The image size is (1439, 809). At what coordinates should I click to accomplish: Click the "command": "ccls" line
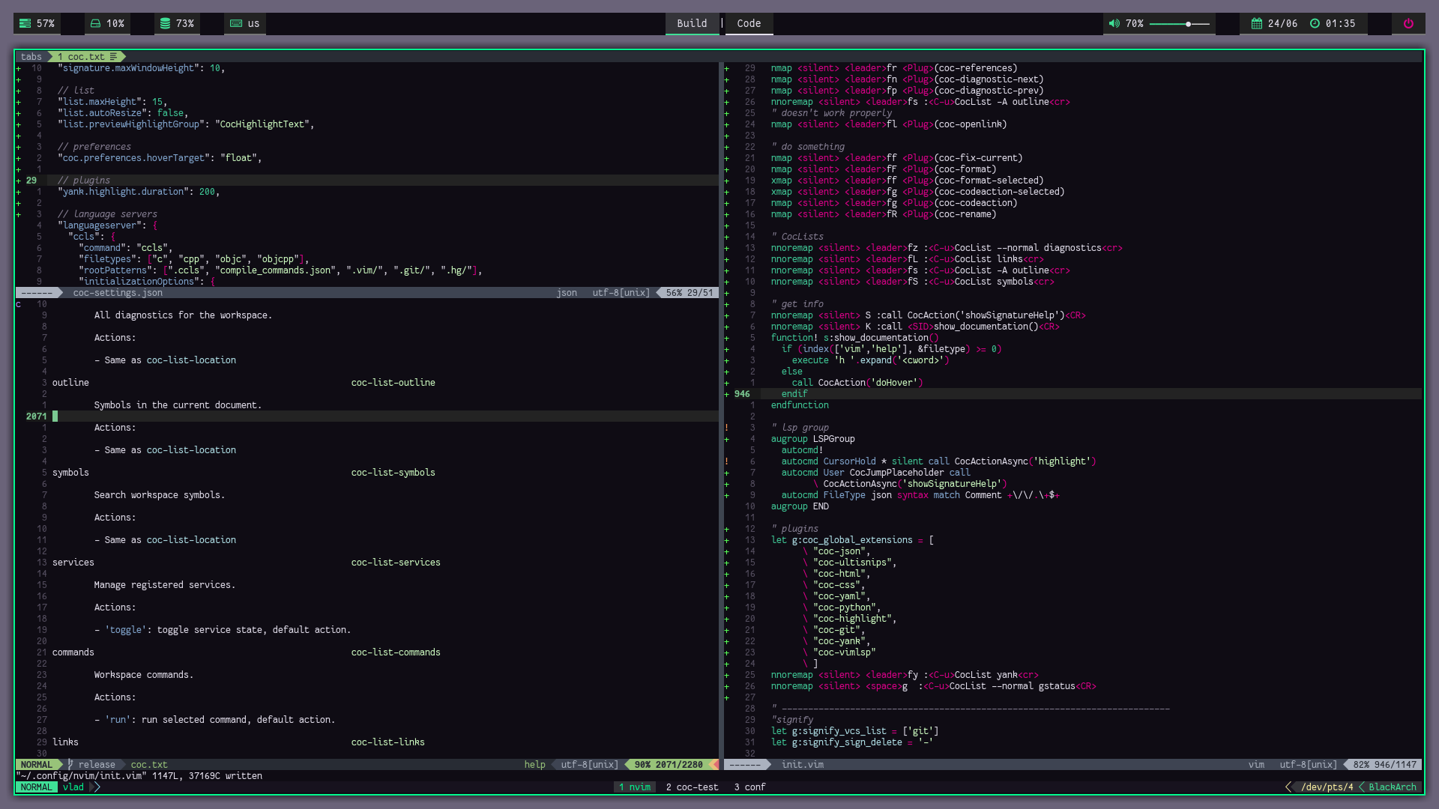(x=125, y=248)
